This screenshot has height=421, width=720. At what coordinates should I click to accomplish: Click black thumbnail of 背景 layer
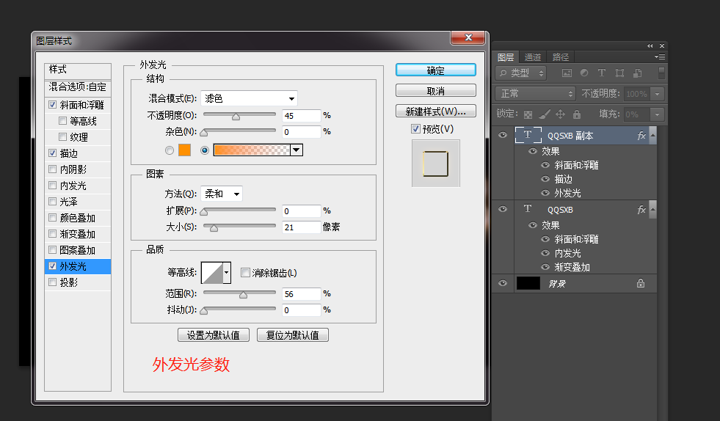pyautogui.click(x=528, y=283)
